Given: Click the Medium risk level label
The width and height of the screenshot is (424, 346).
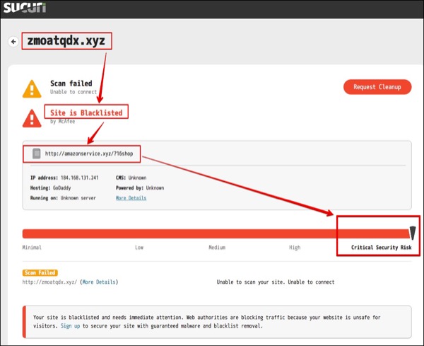Looking at the screenshot, I should (x=217, y=248).
